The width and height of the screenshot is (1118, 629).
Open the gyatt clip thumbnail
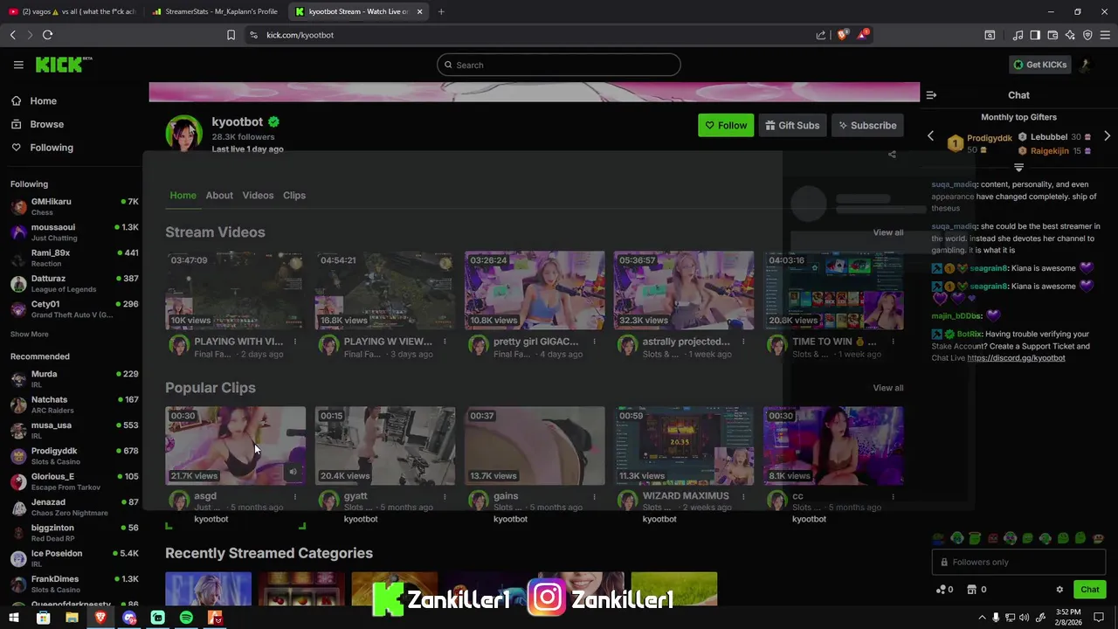[385, 446]
